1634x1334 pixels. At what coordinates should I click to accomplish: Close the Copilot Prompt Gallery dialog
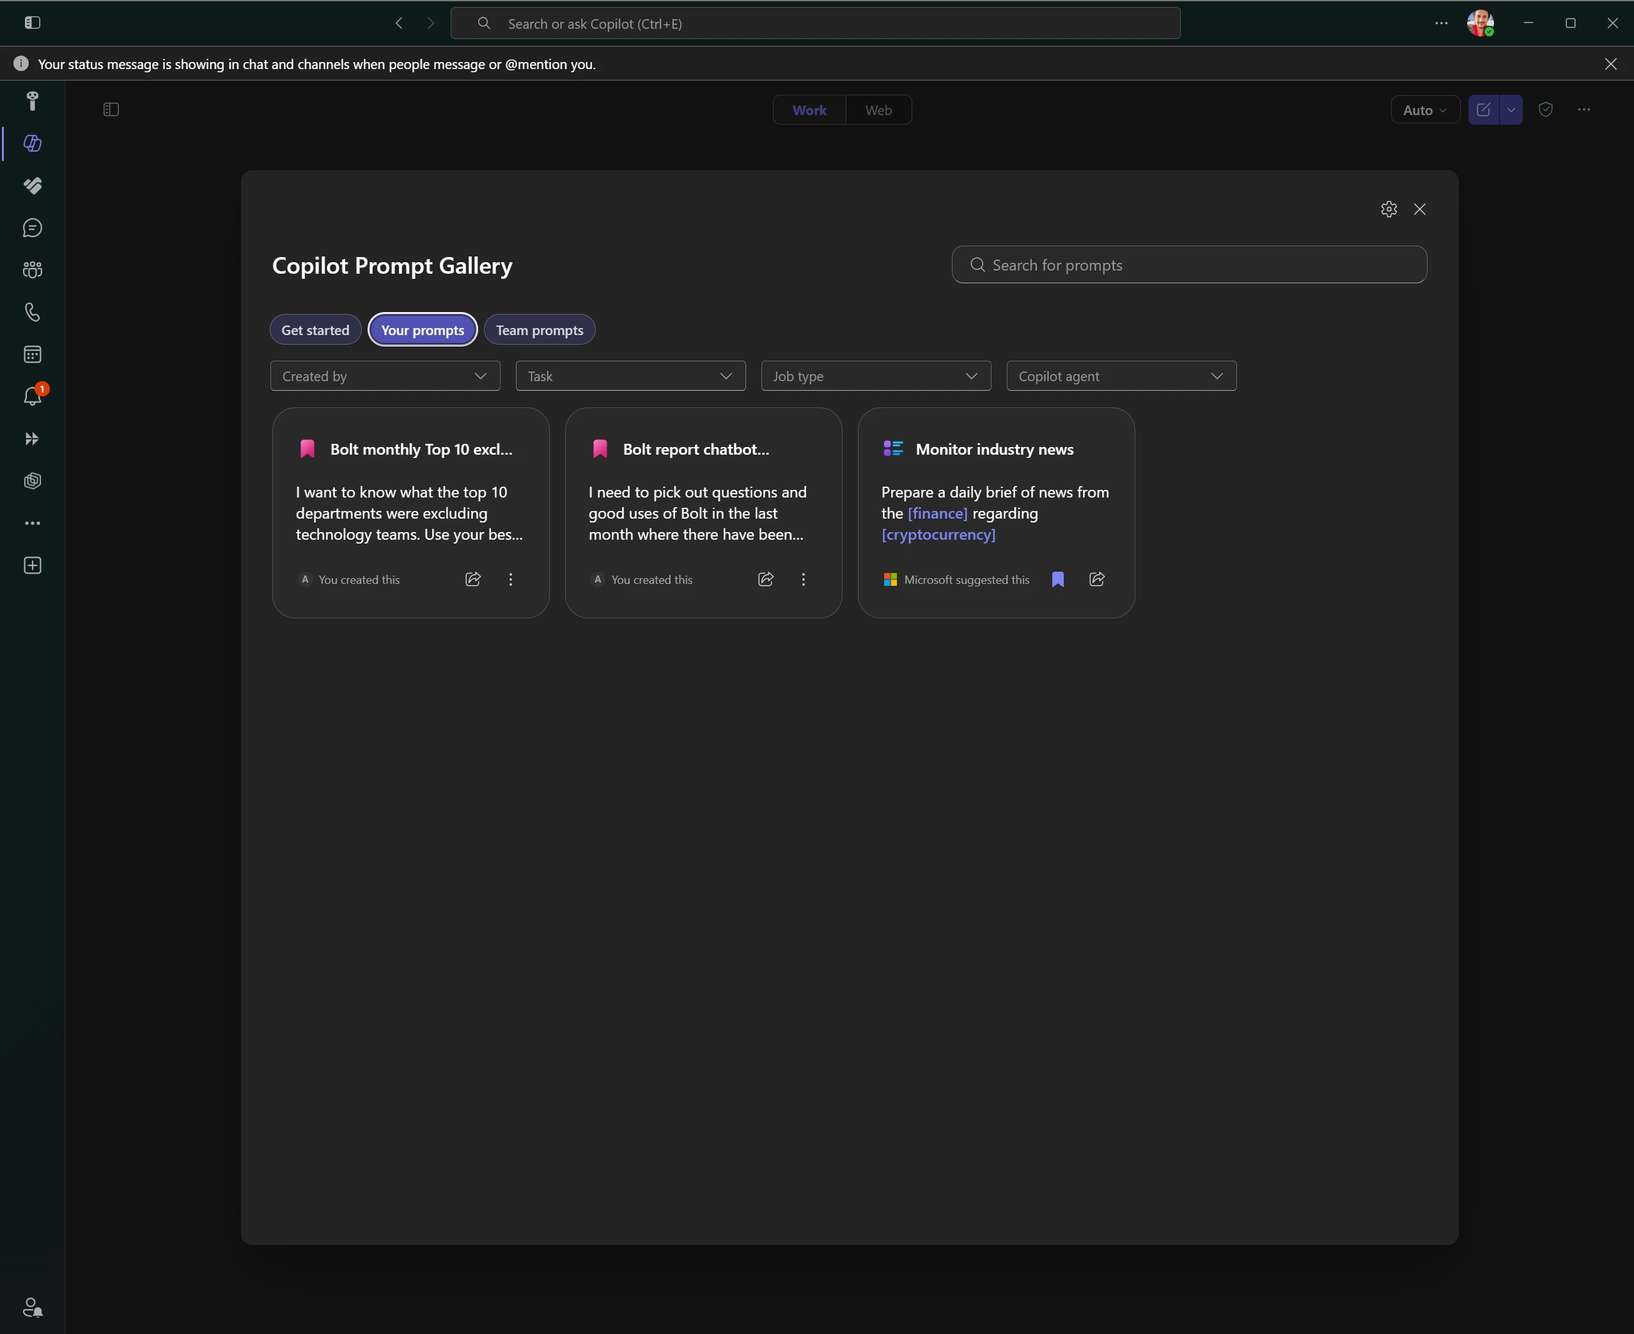(1419, 209)
